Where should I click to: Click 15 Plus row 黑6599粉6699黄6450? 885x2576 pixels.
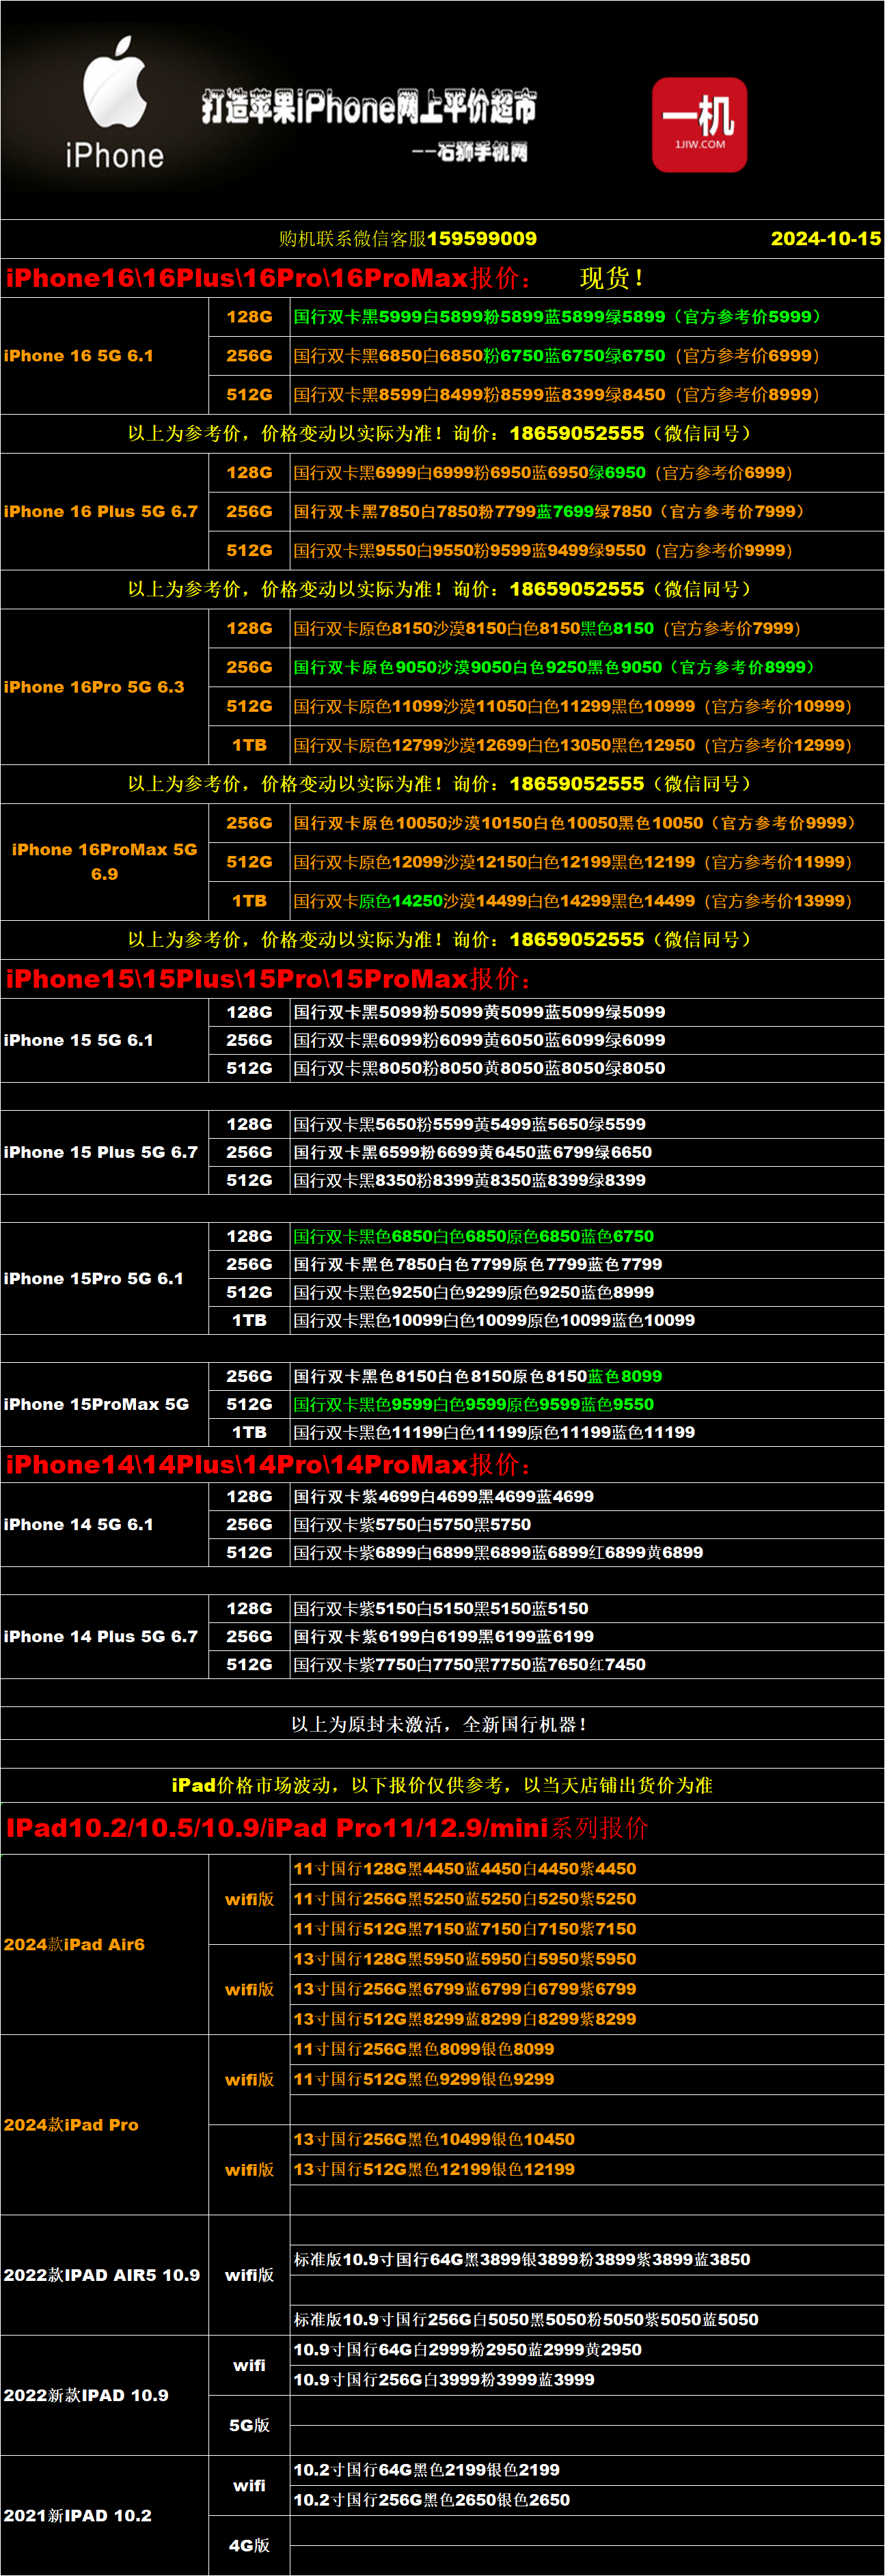(x=587, y=1153)
